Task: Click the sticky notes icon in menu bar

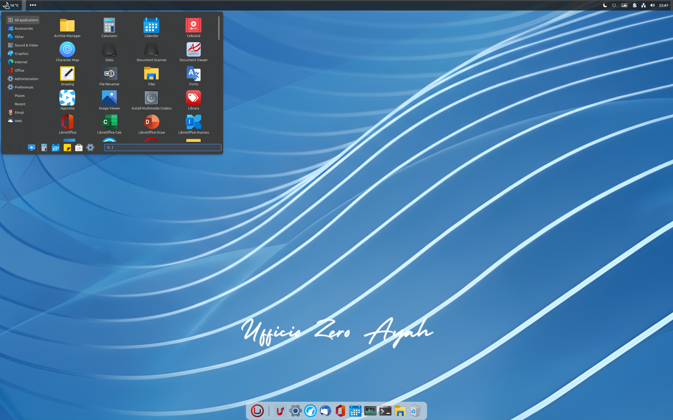Action: [x=67, y=148]
